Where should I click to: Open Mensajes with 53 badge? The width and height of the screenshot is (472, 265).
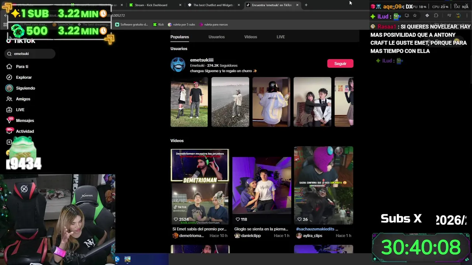(20, 120)
